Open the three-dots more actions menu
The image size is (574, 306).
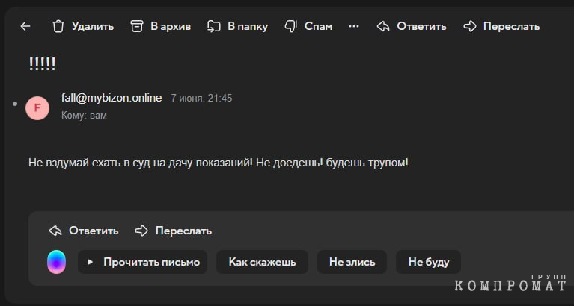(354, 26)
